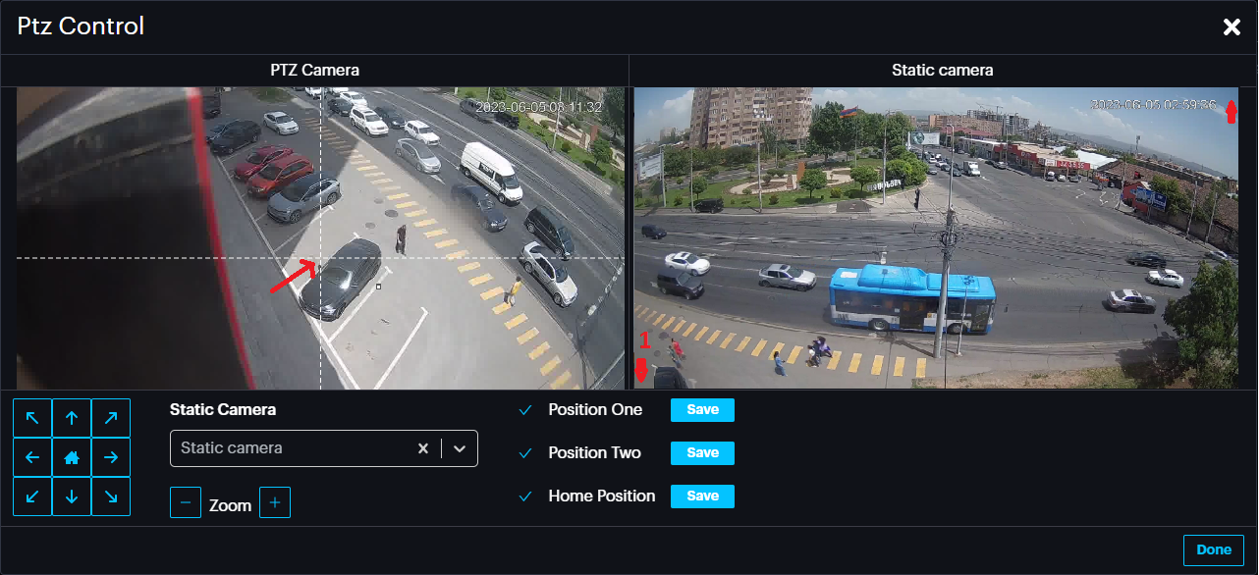
Task: Save the Home Position preset
Action: click(702, 497)
